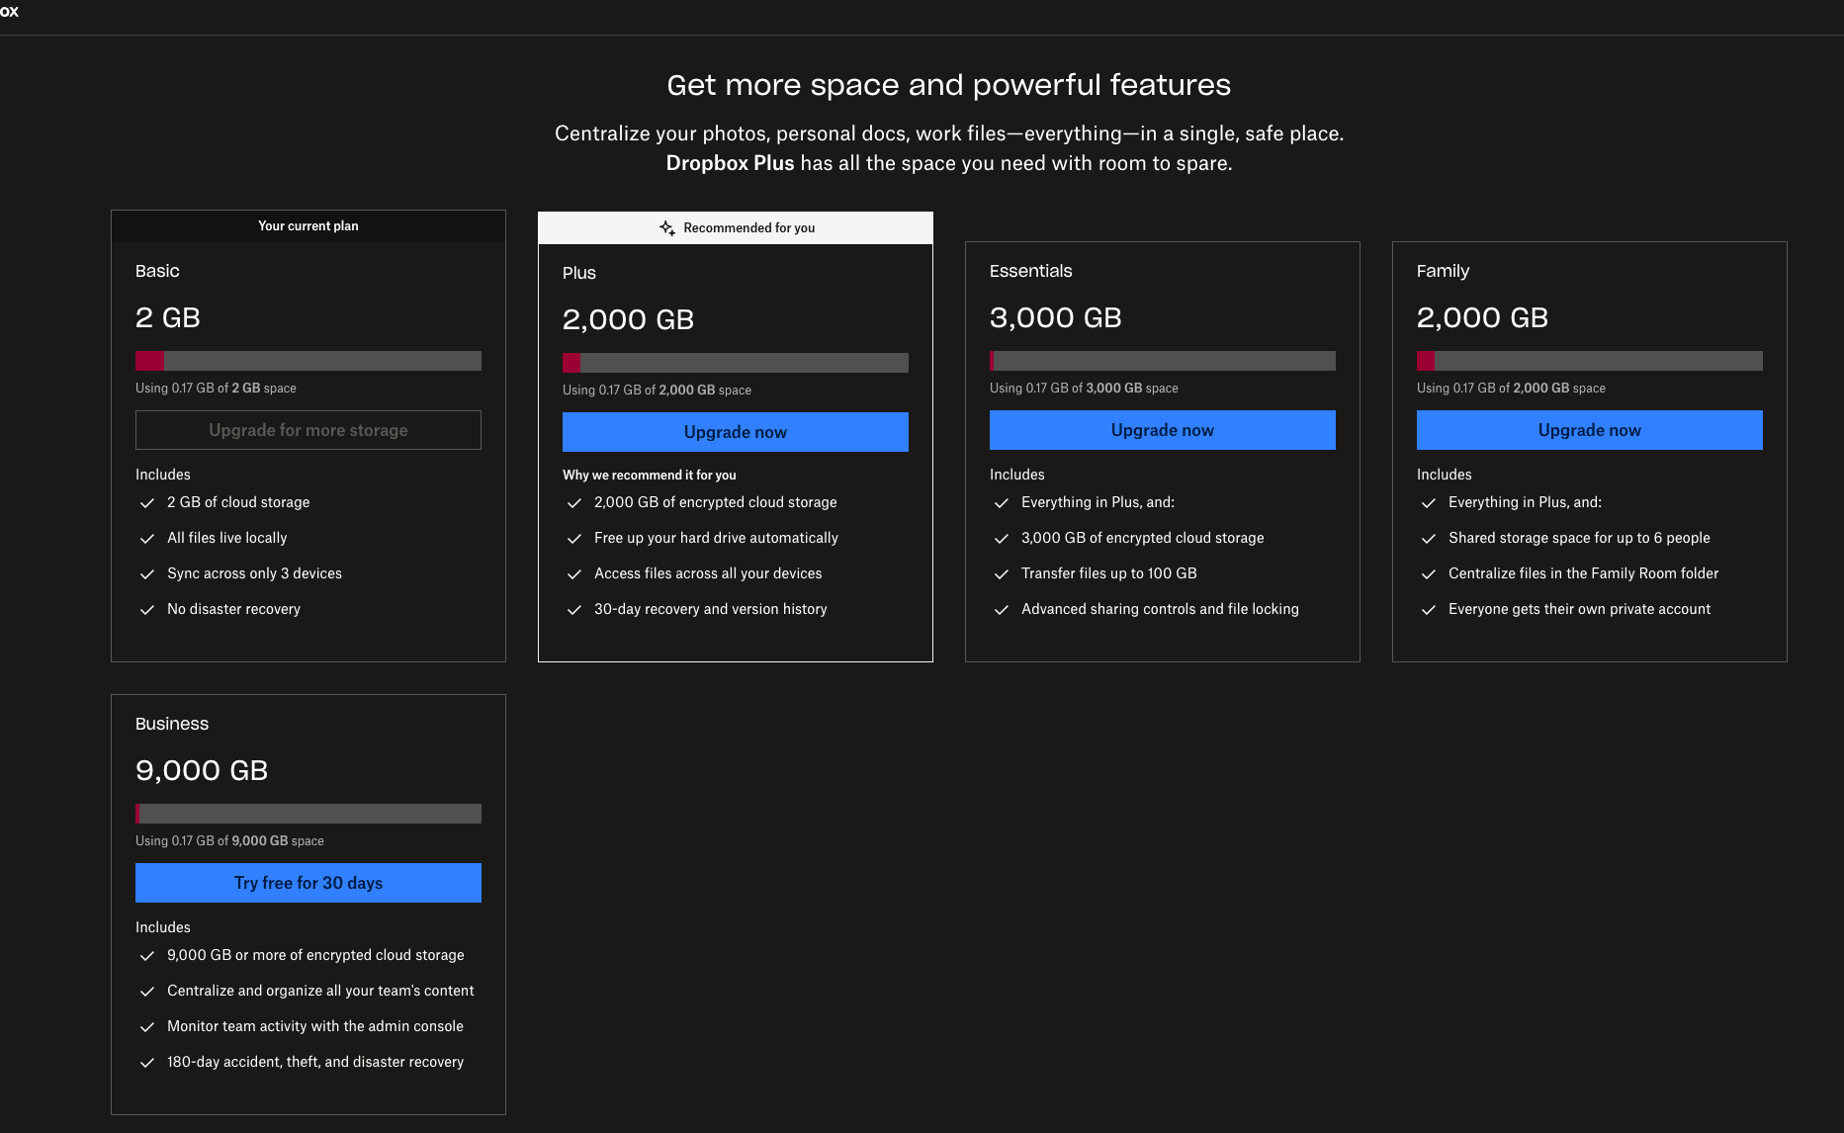1844x1133 pixels.
Task: Click checkmark beside Centralize and organize team's content
Action: tap(147, 992)
